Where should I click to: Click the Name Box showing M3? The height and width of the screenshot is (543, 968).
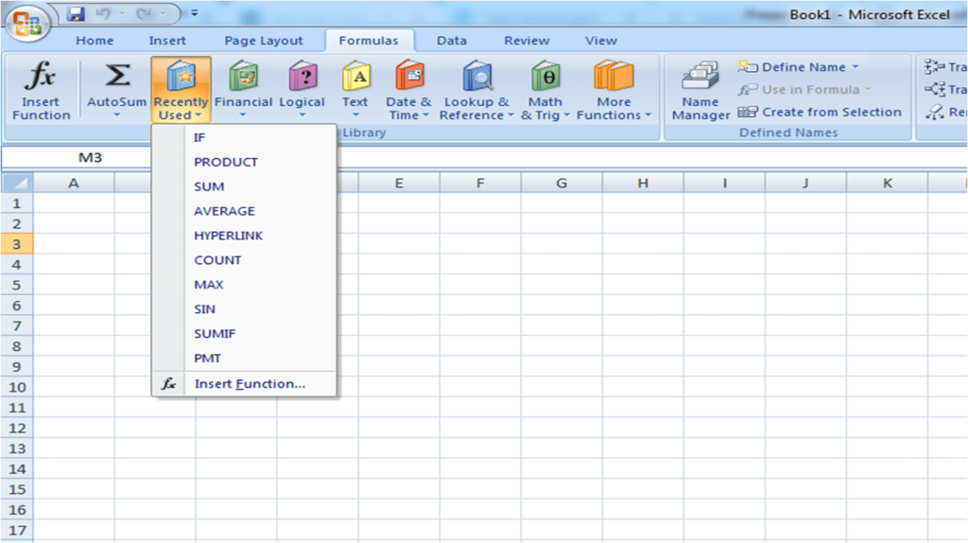77,158
